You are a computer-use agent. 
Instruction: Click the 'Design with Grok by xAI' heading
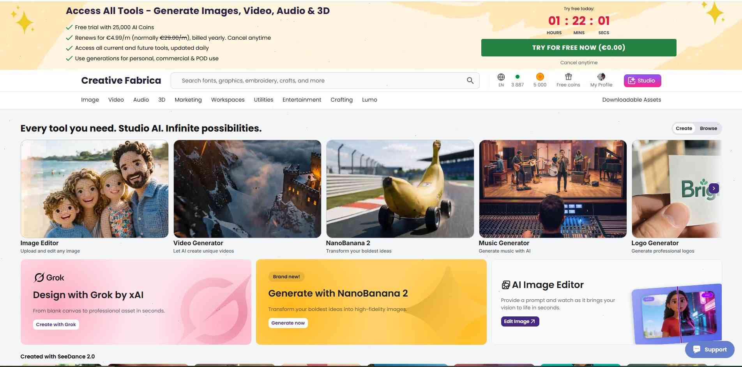coord(88,295)
